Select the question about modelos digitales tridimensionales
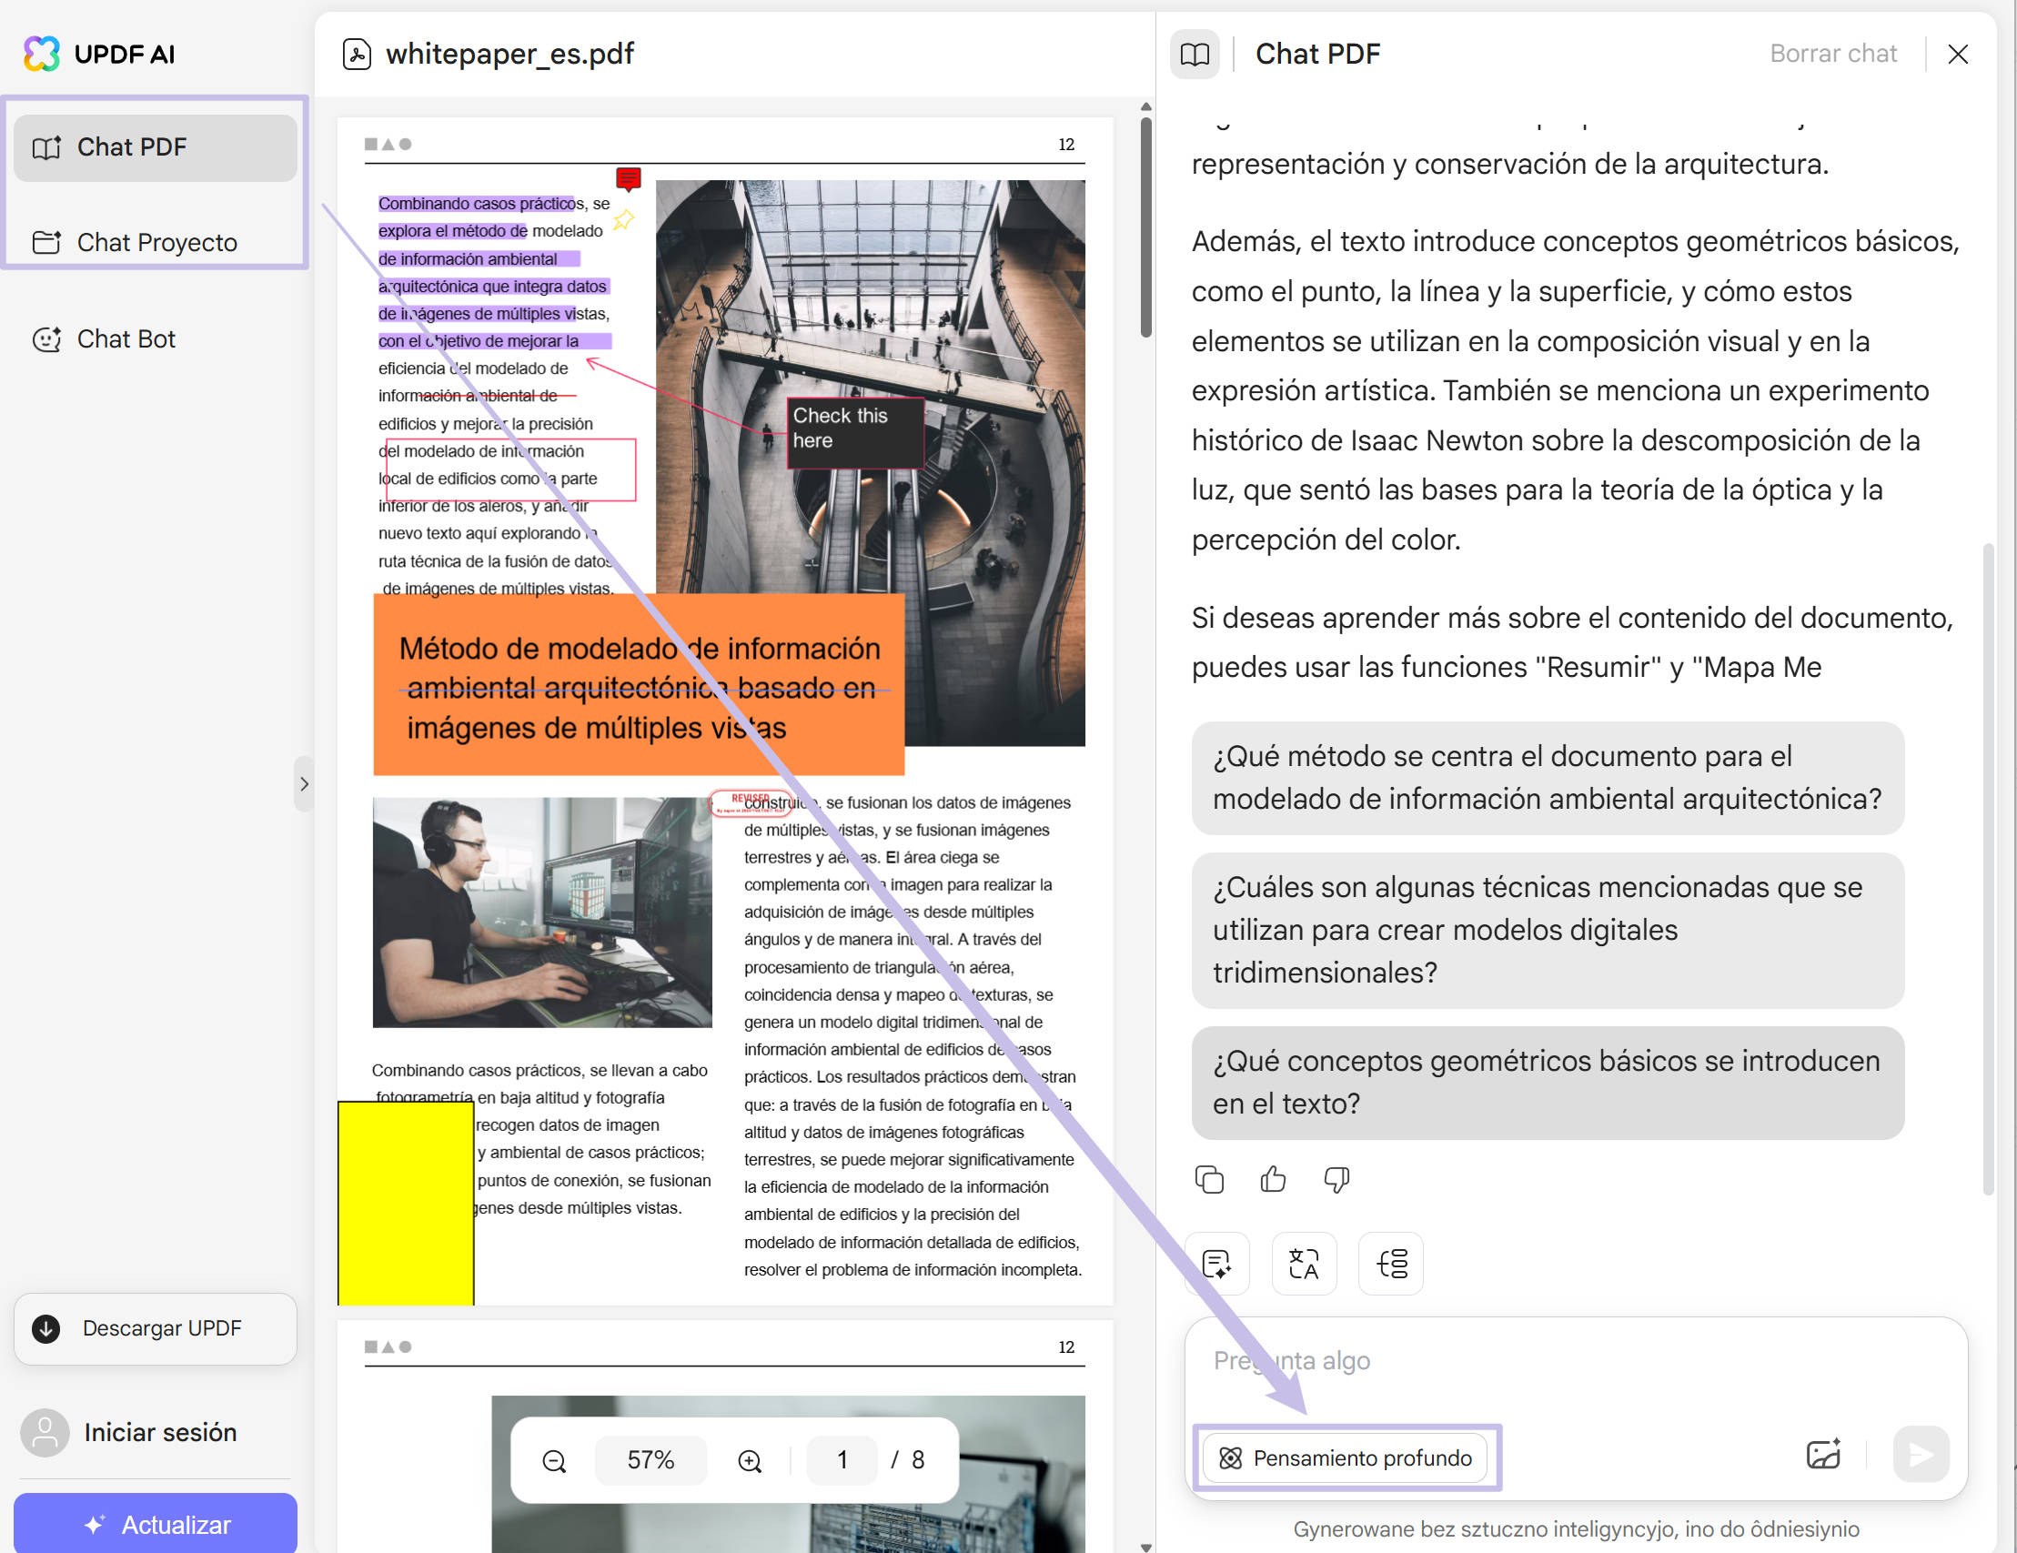Image resolution: width=2017 pixels, height=1553 pixels. click(x=1548, y=930)
